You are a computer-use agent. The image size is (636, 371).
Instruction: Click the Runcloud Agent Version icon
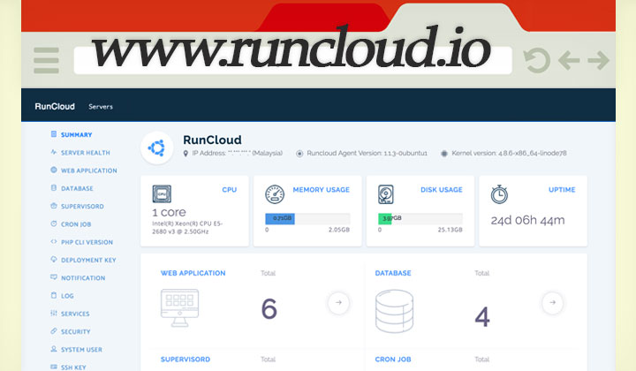pyautogui.click(x=299, y=154)
